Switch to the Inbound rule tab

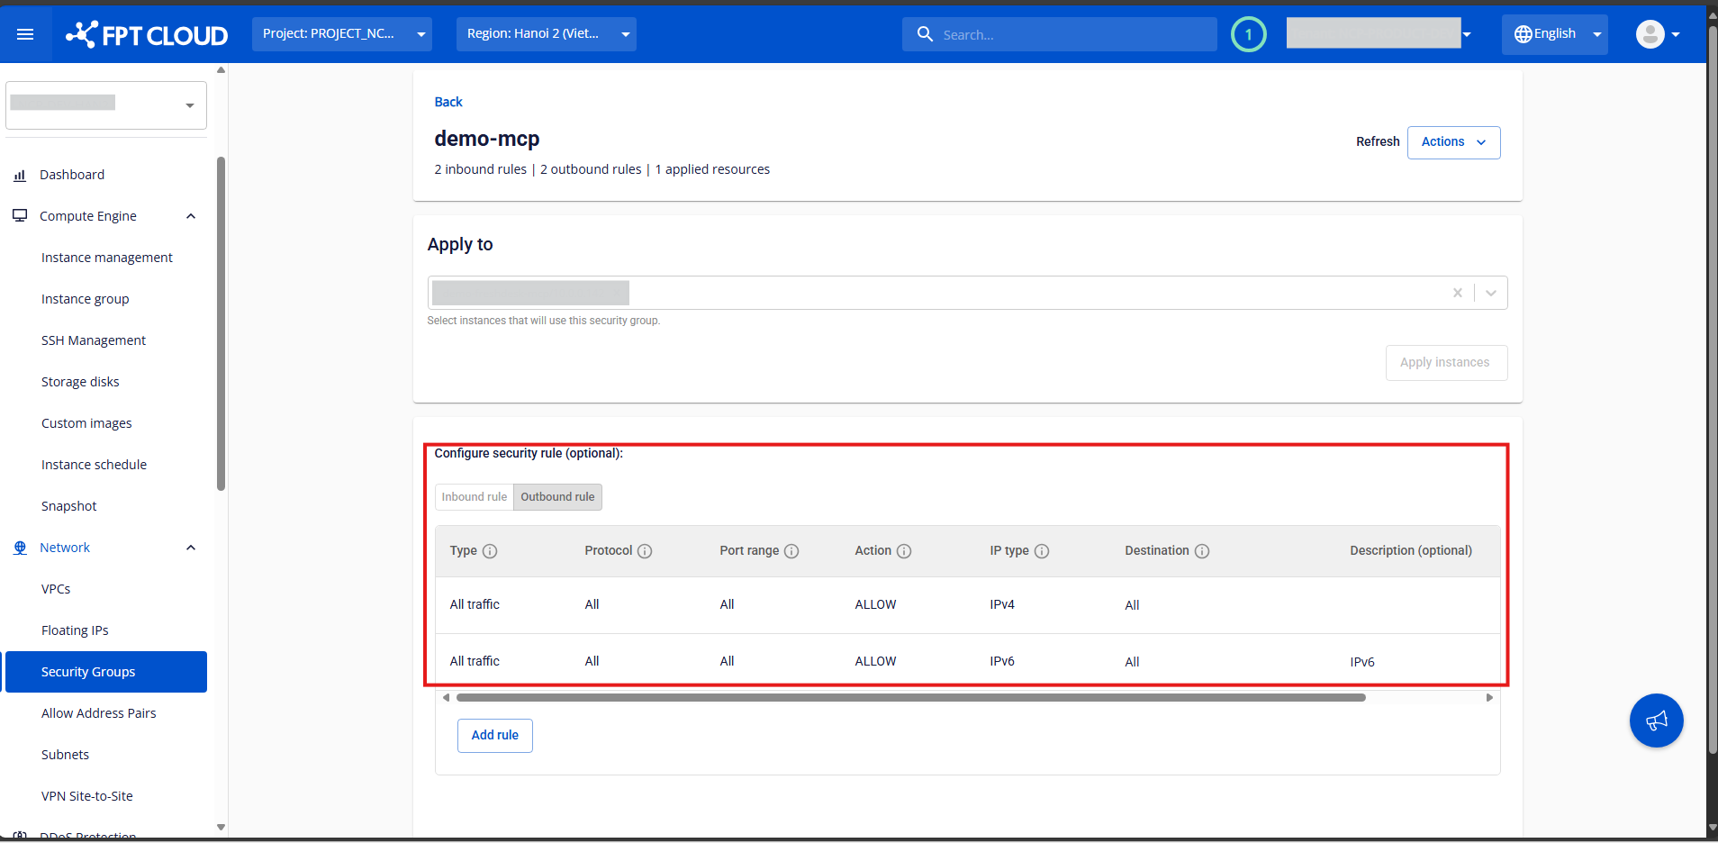point(474,497)
